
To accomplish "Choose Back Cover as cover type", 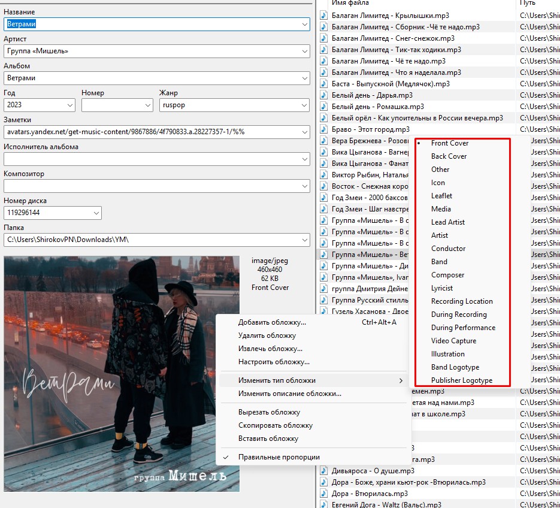I will click(449, 156).
